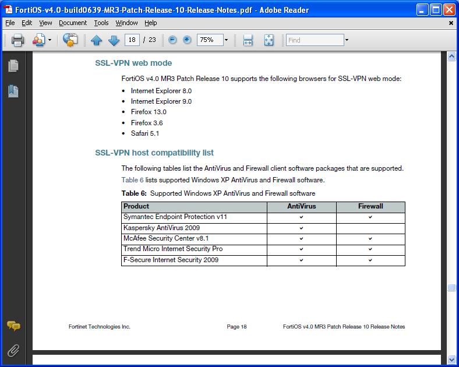Click Firefox 3.6 list item
Image resolution: width=459 pixels, height=367 pixels.
pyautogui.click(x=147, y=123)
